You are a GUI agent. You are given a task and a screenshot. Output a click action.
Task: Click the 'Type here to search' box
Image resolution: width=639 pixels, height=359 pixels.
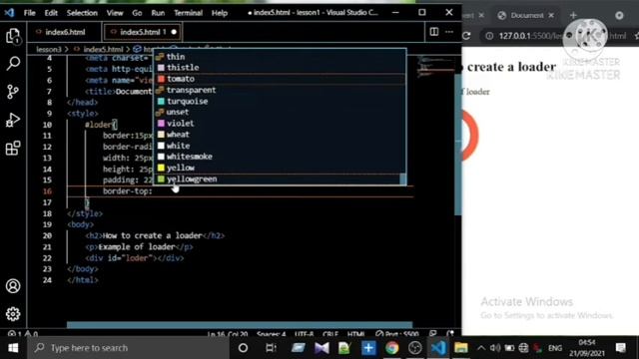click(x=128, y=348)
